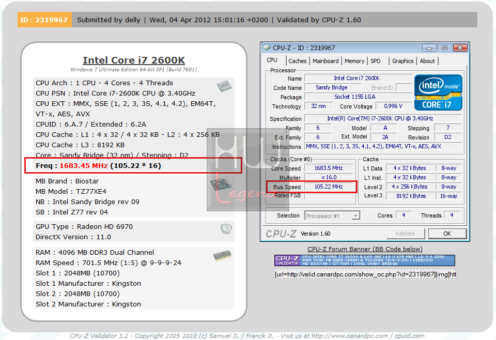Click the Core Voltage value 0.996 V
The image size is (496, 340).
tap(393, 106)
